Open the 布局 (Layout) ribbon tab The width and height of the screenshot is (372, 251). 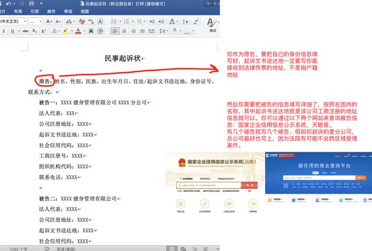coord(18,11)
